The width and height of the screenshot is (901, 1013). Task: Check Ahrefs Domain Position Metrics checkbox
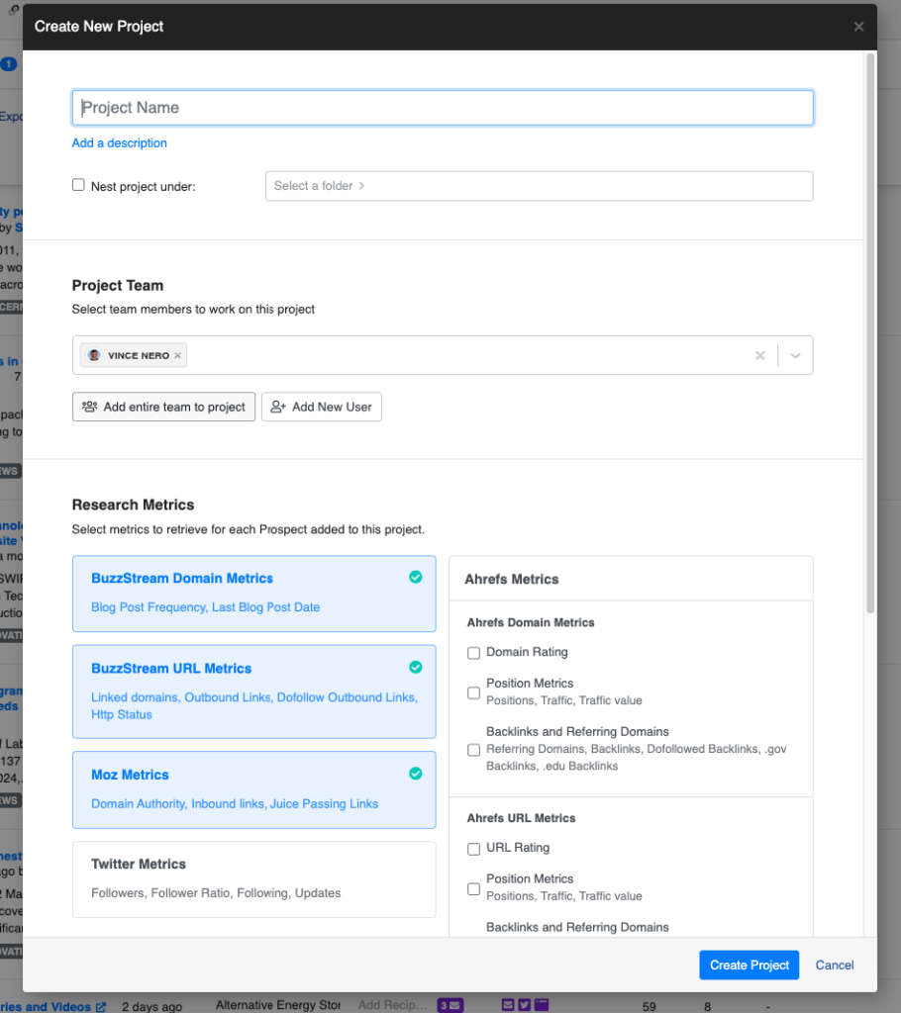473,692
